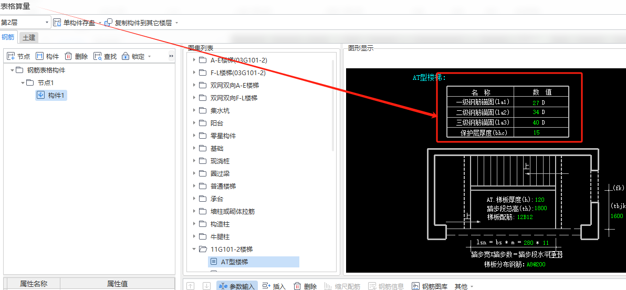Open the dropdown arrow beside 锁定
The height and width of the screenshot is (290, 626).
(x=149, y=57)
